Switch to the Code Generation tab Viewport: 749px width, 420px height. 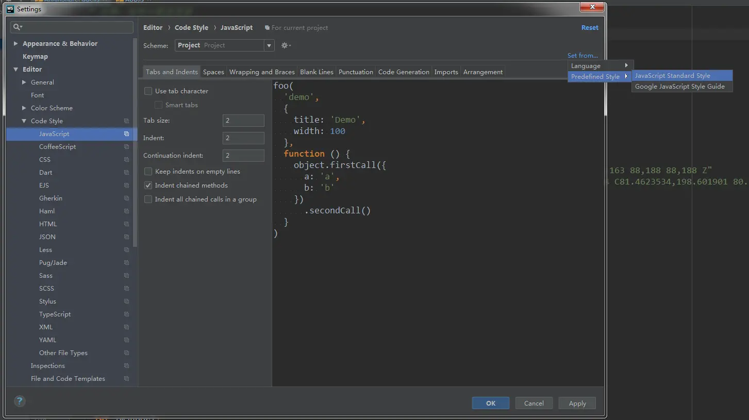tap(404, 72)
